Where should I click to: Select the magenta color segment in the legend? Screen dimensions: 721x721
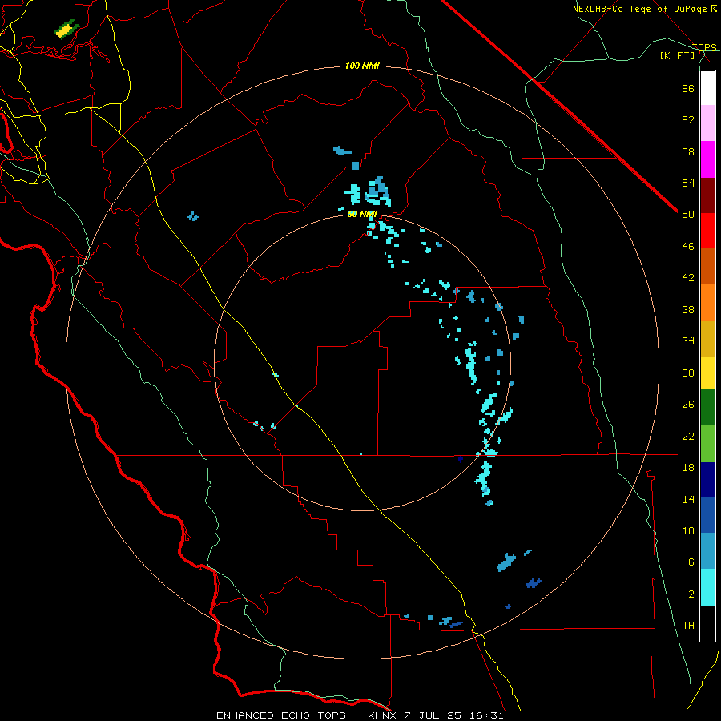click(707, 159)
